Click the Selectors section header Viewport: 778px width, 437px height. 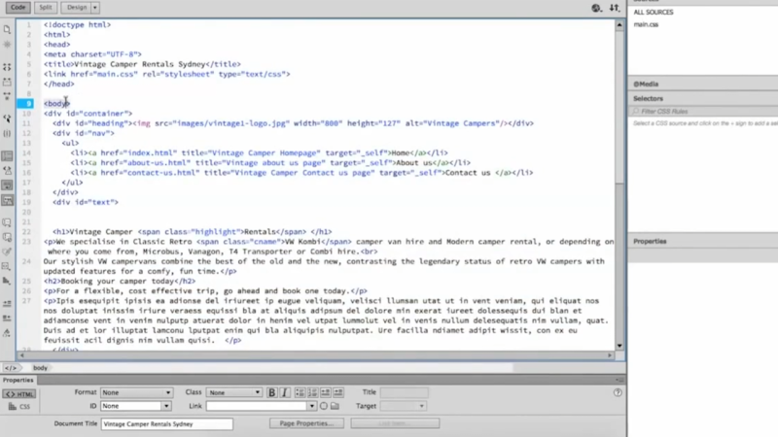[702, 99]
